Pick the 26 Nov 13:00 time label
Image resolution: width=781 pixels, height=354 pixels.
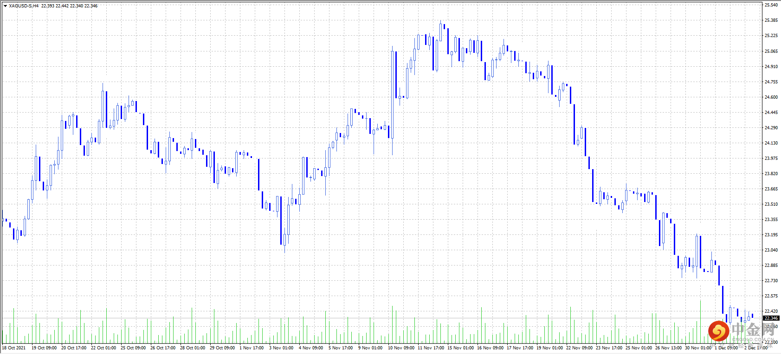[669, 348]
